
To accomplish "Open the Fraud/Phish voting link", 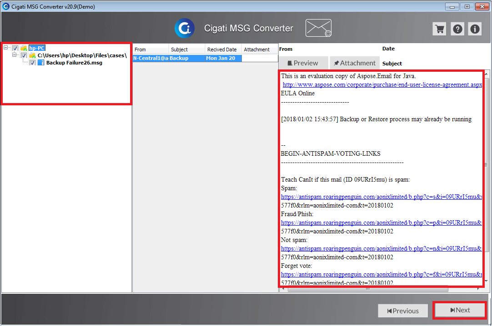I will pyautogui.click(x=381, y=222).
